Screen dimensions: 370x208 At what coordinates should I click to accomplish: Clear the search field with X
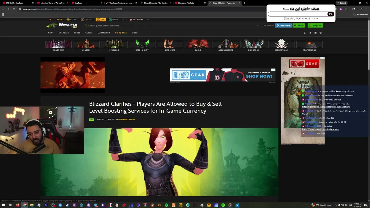(x=258, y=25)
